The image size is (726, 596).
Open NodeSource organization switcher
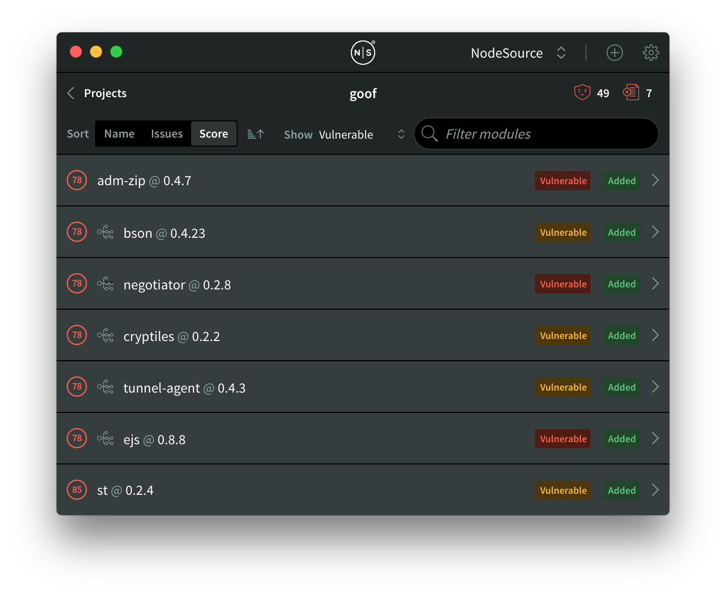coord(518,53)
